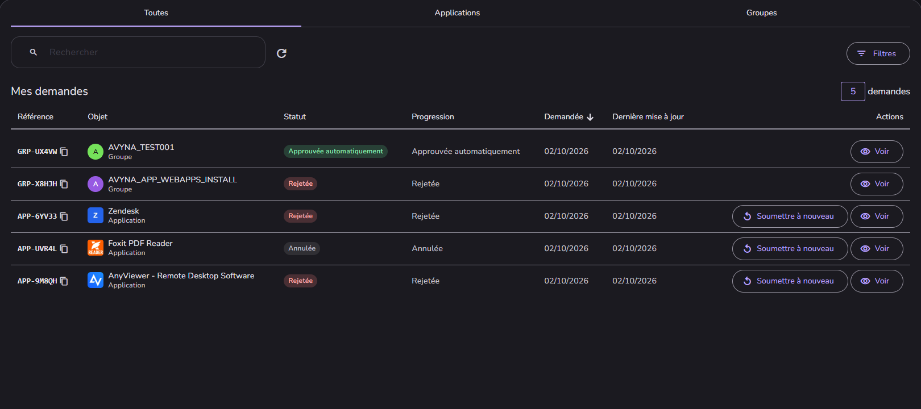
Task: Resubmit the Foxit PDF Reader request
Action: (790, 249)
